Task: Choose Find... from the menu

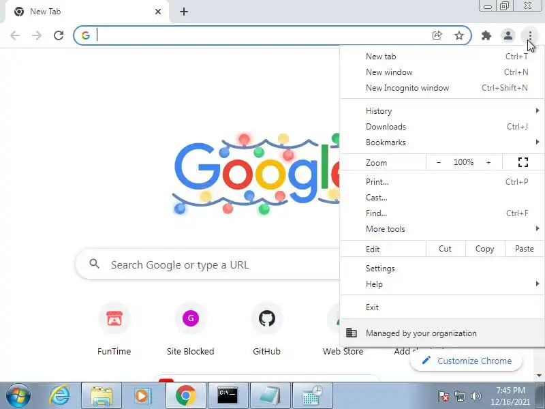Action: click(x=442, y=213)
